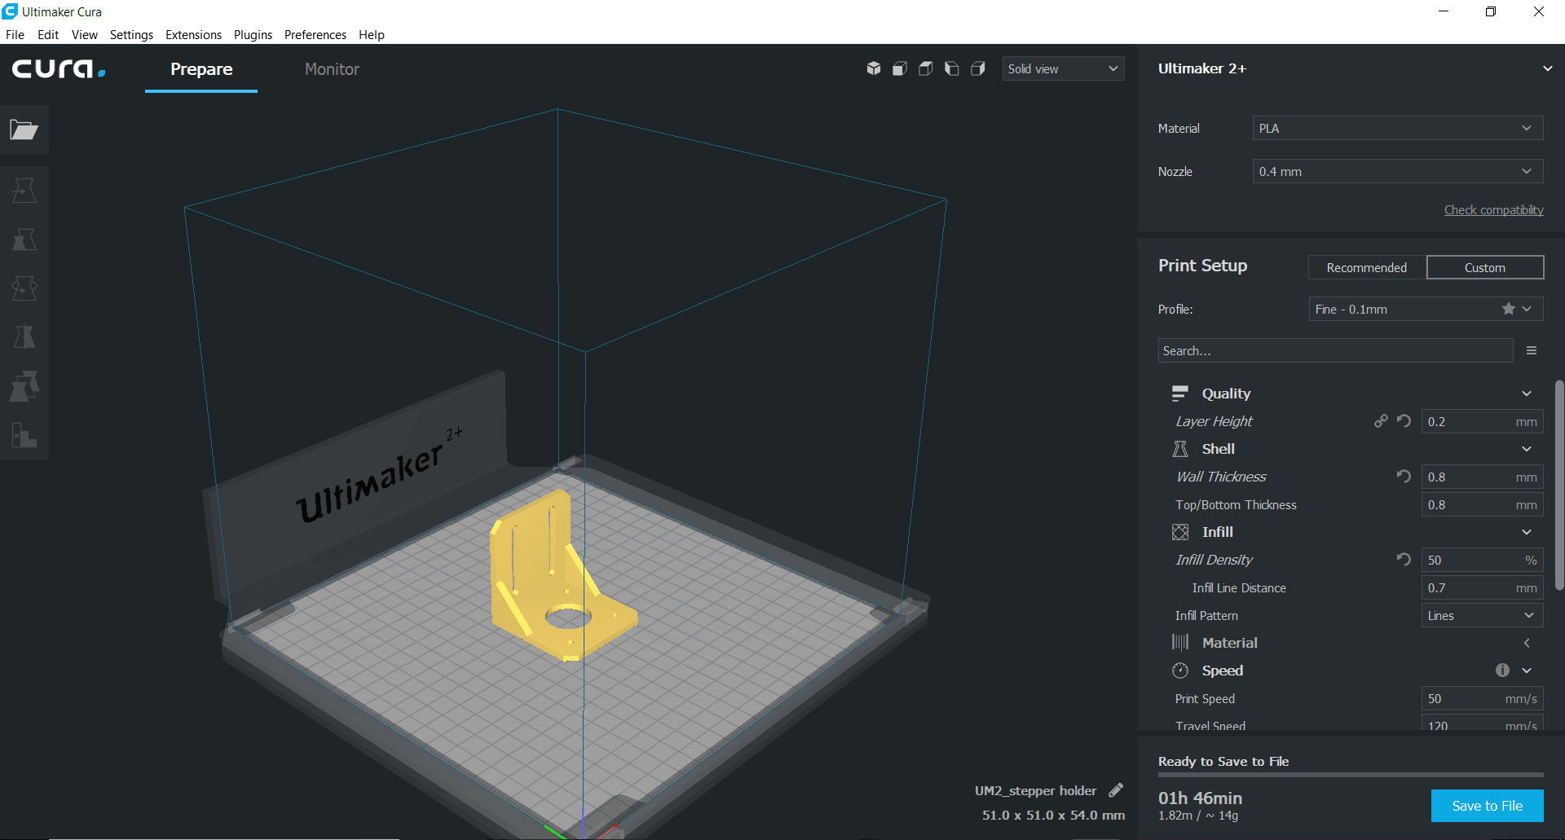Switch to right side camera view icon
The image size is (1565, 840).
tap(978, 68)
